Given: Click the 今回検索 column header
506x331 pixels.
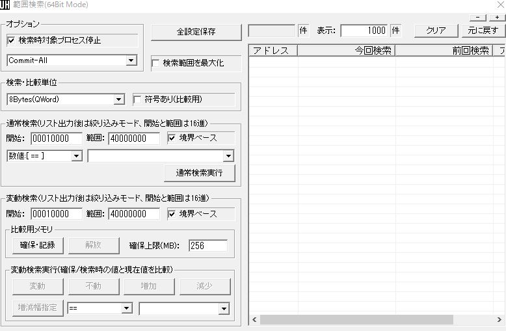Looking at the screenshot, I should coord(347,51).
